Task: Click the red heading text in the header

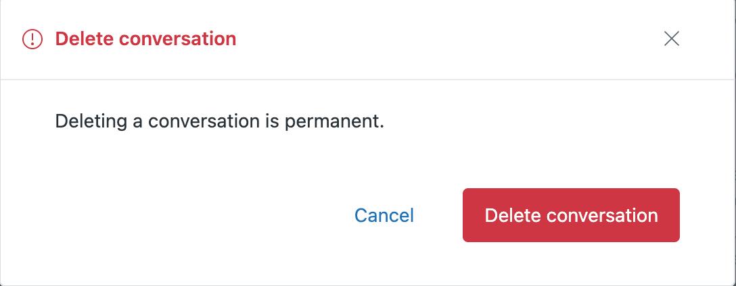Action: (x=145, y=39)
